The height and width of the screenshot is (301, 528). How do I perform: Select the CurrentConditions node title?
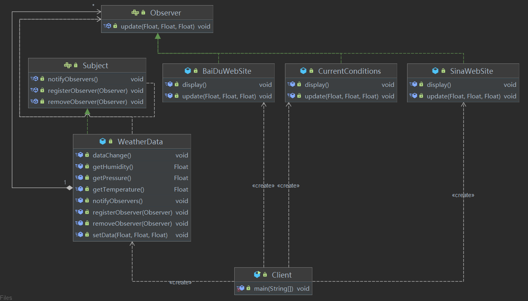[x=350, y=71]
